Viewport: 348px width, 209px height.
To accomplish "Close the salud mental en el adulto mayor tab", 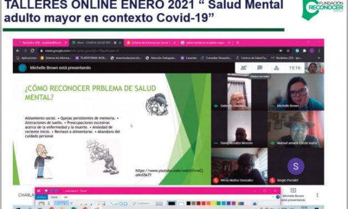I will coord(229,43).
